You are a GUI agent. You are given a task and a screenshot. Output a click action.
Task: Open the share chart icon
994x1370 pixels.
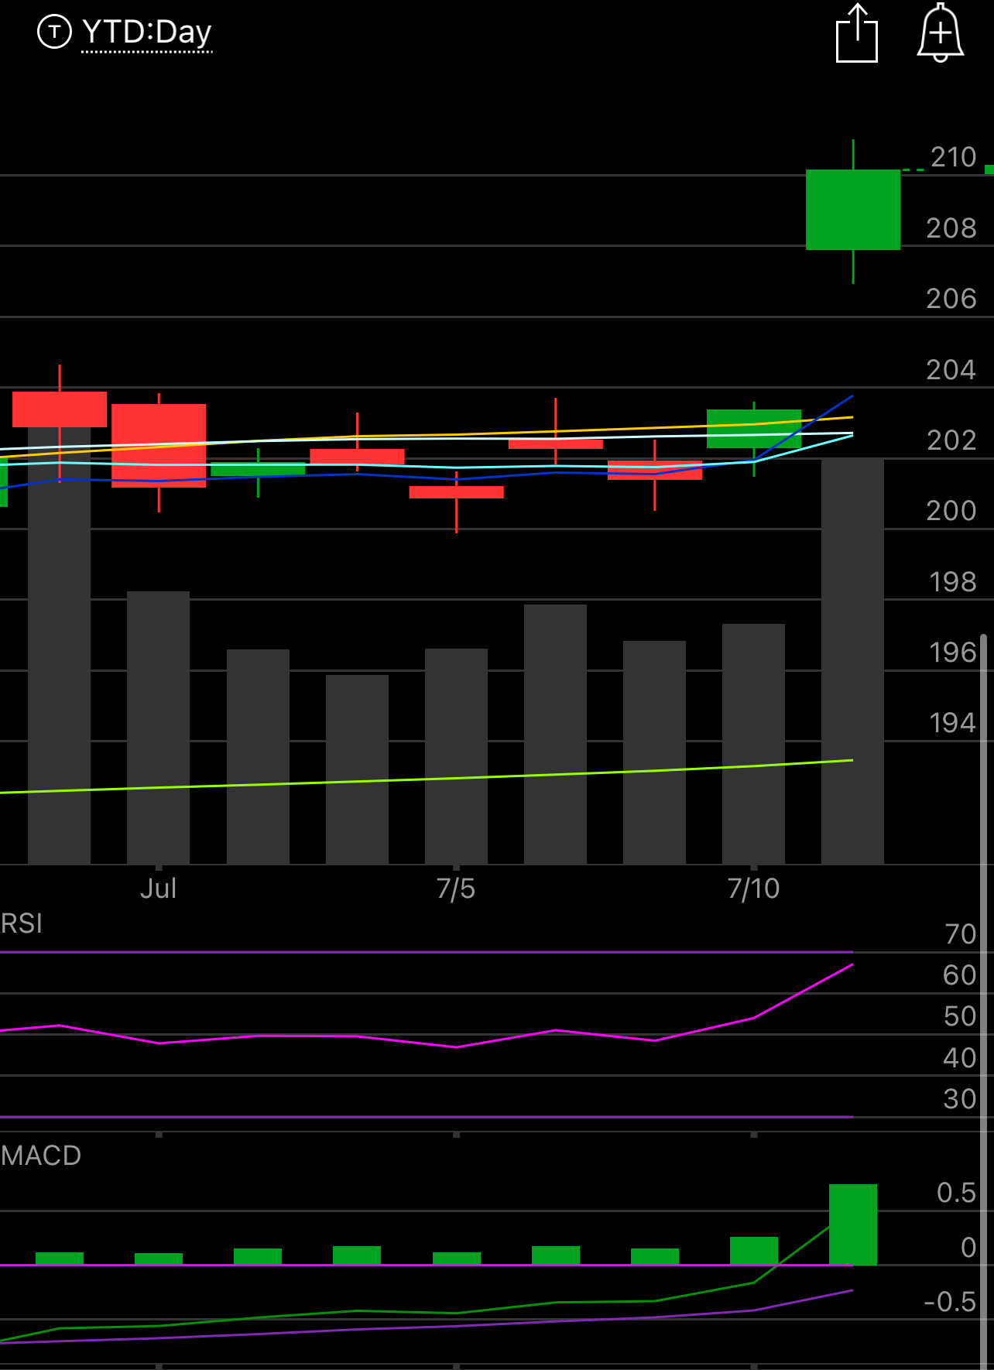pos(857,33)
